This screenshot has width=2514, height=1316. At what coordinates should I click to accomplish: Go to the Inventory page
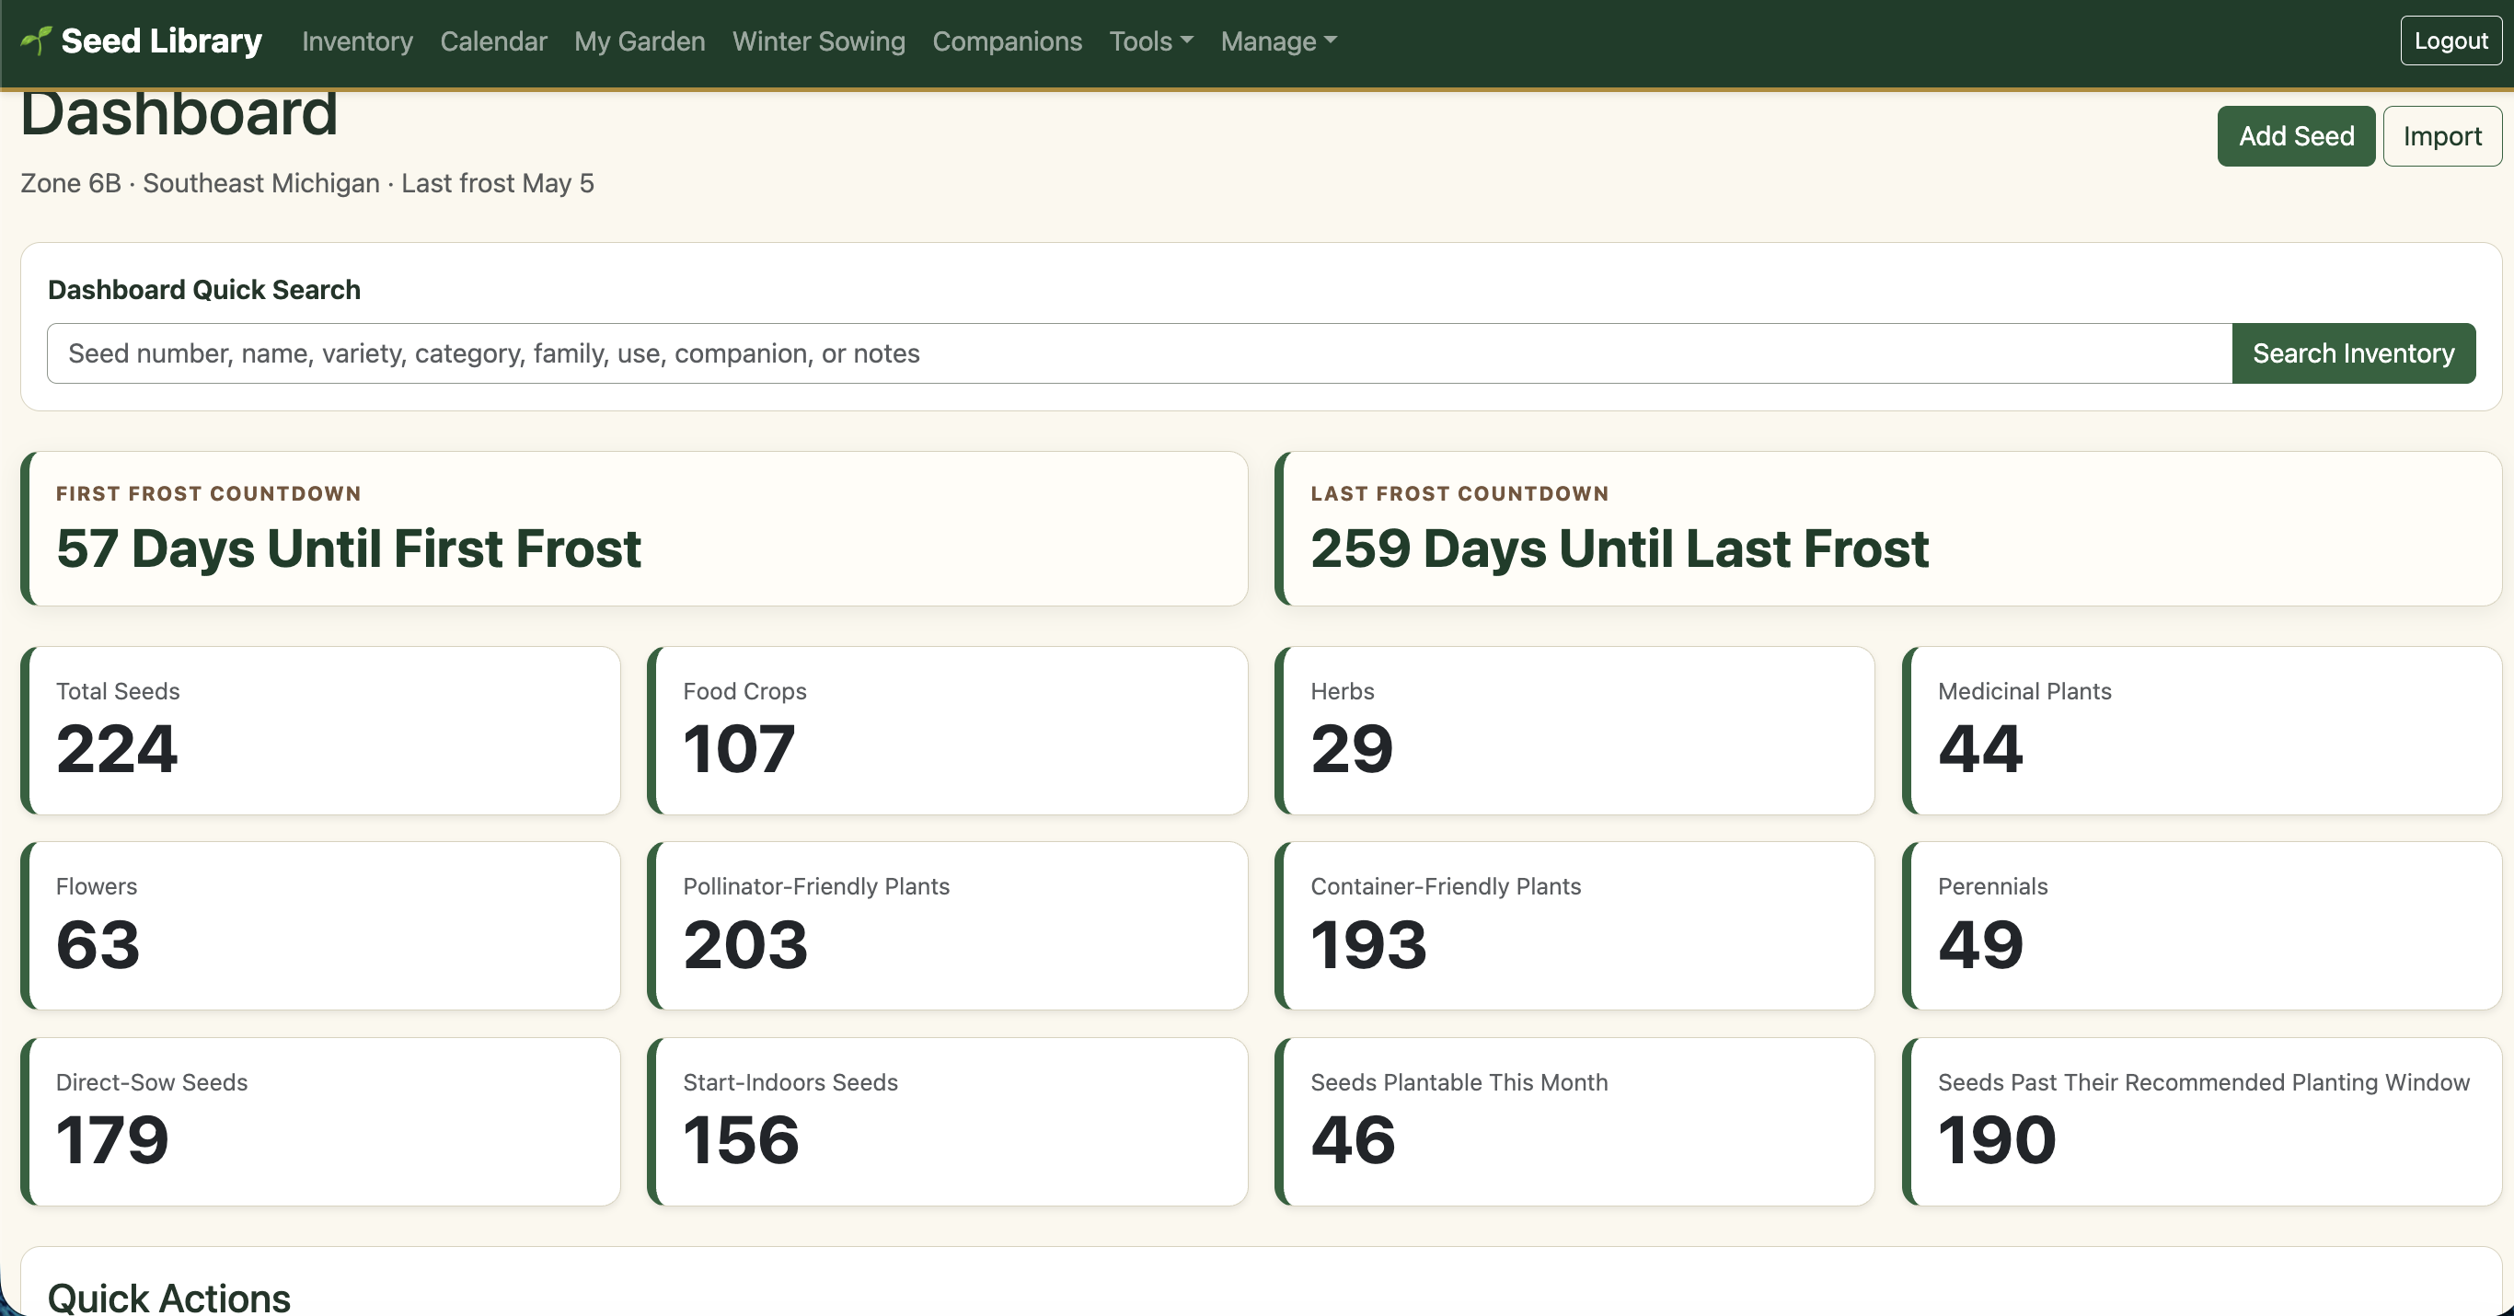tap(357, 41)
